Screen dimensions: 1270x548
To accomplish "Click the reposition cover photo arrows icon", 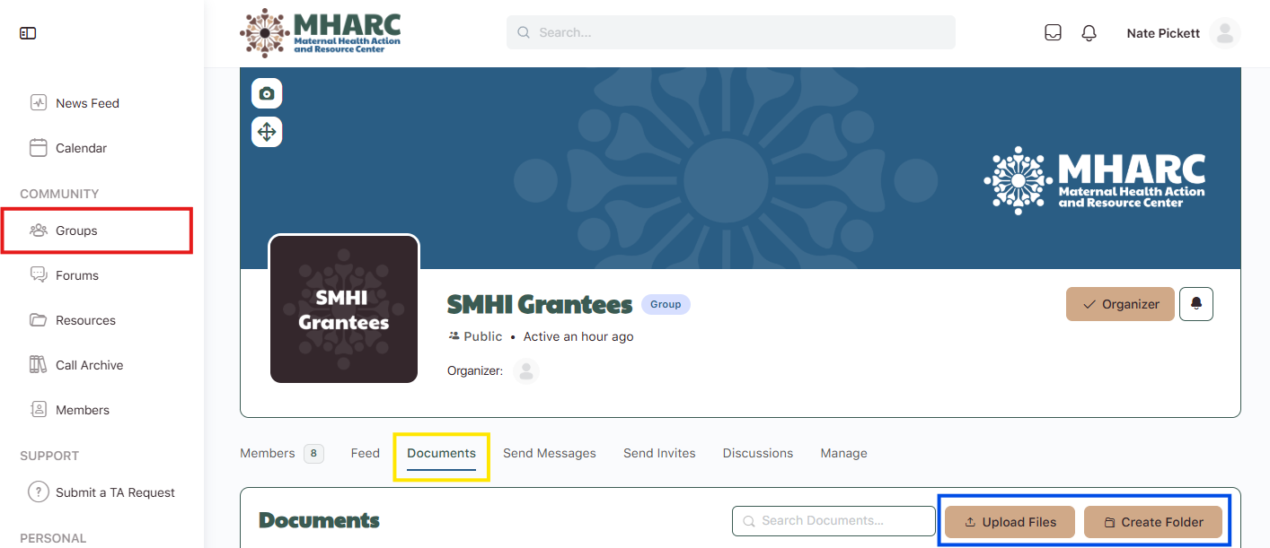I will [267, 132].
